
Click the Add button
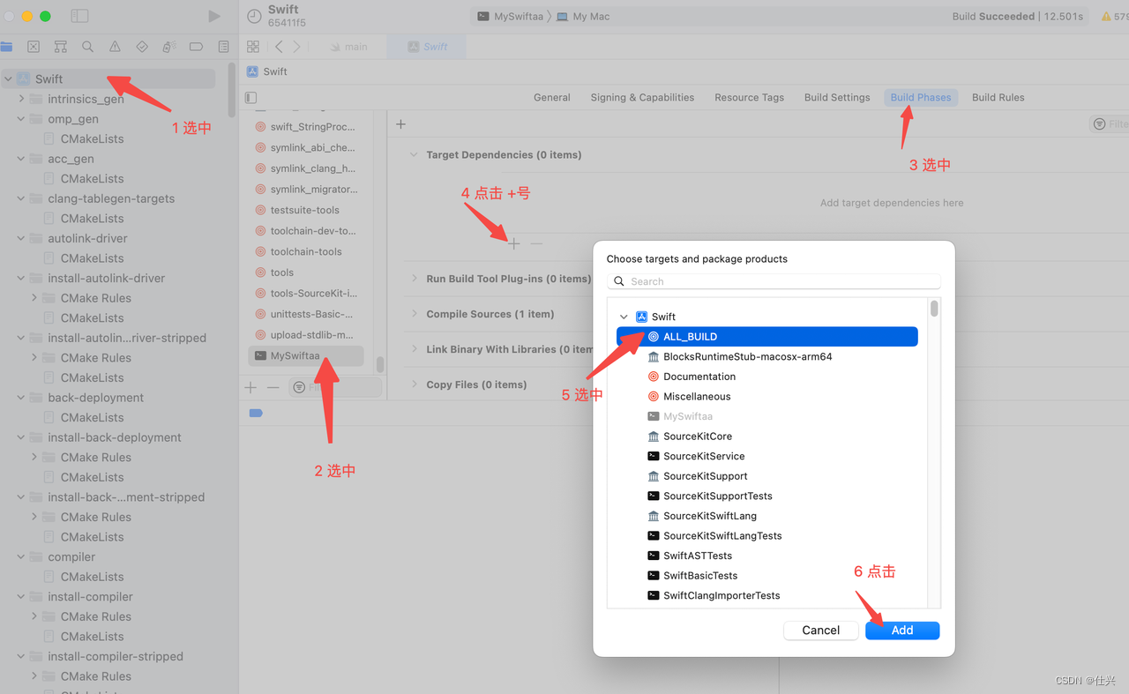point(902,631)
